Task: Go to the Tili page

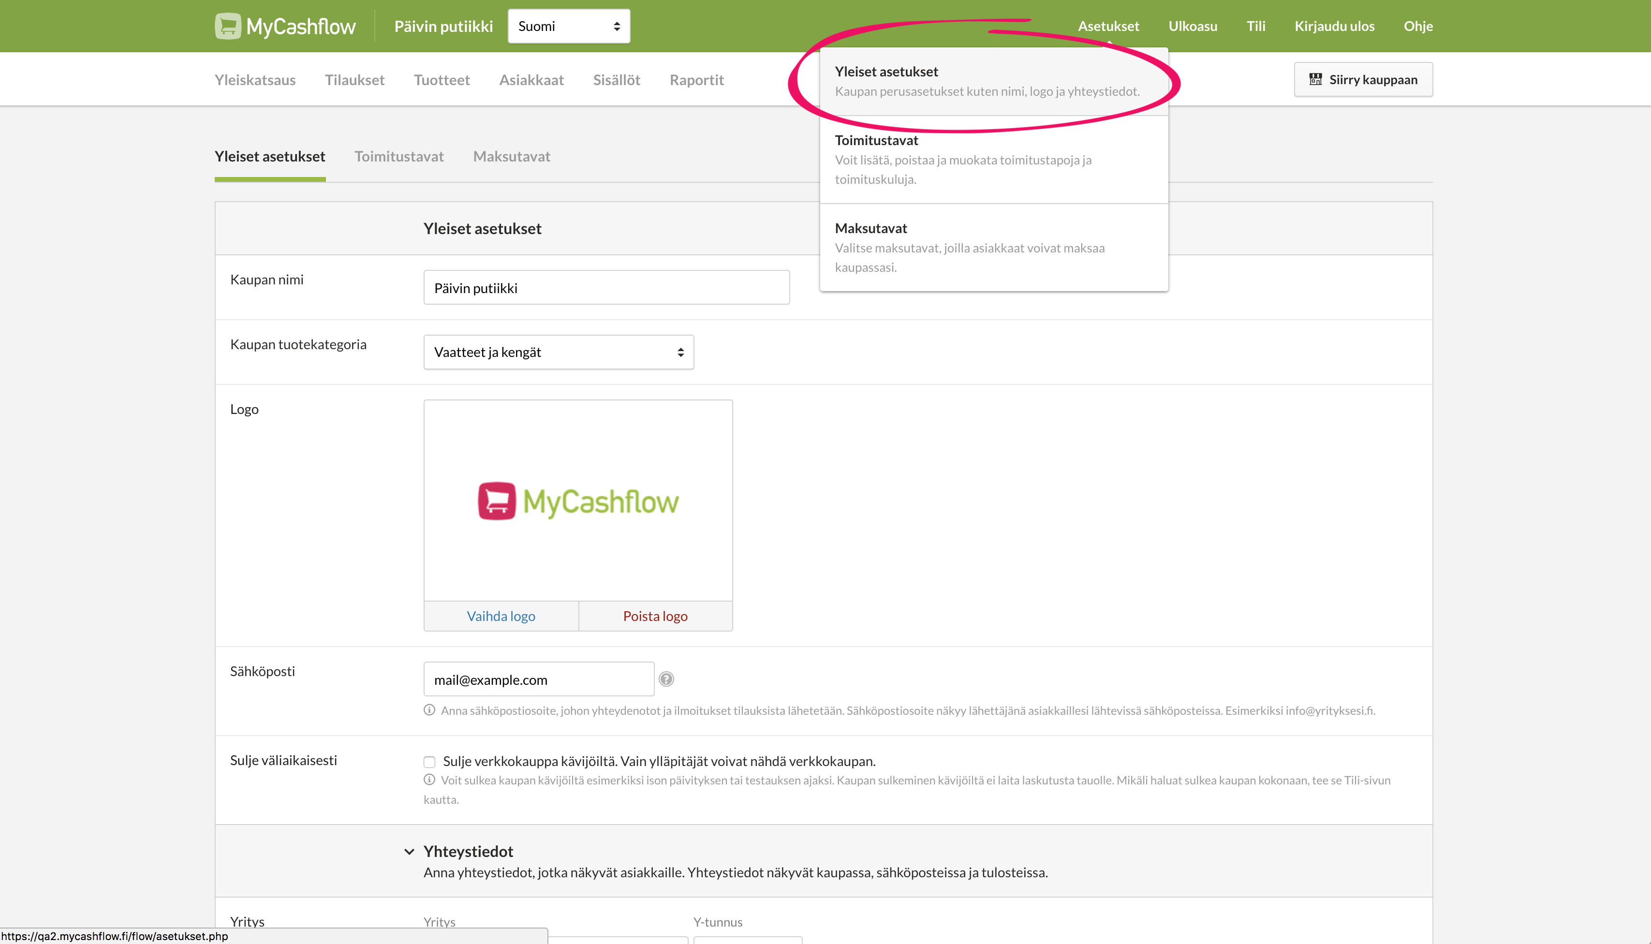Action: point(1255,26)
